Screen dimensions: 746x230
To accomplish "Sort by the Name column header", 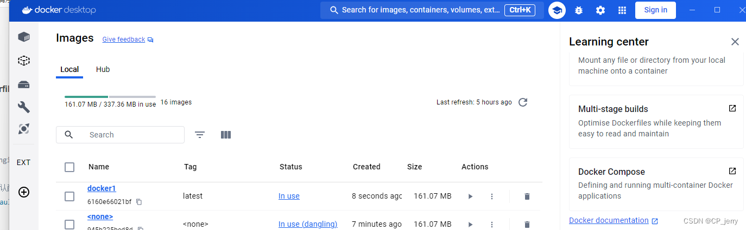I will [x=99, y=167].
